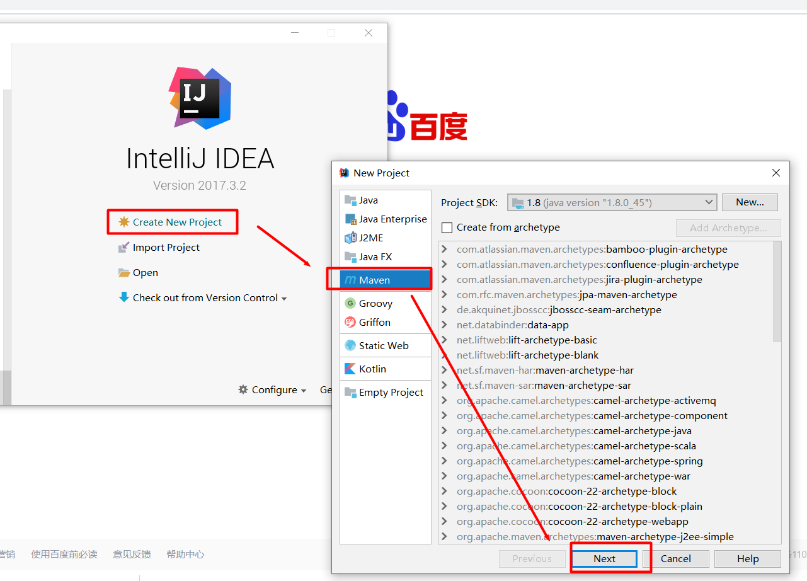
Task: Close the New Project dialog
Action: 776,173
